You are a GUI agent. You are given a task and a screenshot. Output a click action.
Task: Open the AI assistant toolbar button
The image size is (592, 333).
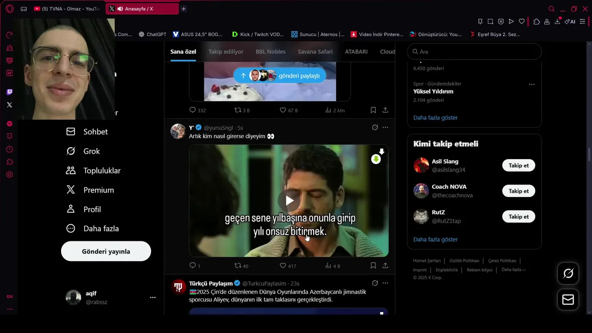coord(570,22)
